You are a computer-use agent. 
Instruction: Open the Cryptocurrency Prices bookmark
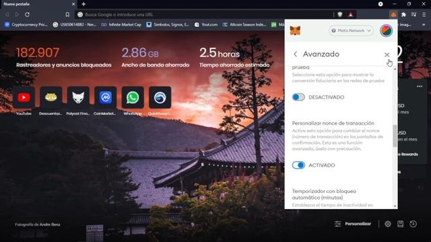tap(26, 24)
